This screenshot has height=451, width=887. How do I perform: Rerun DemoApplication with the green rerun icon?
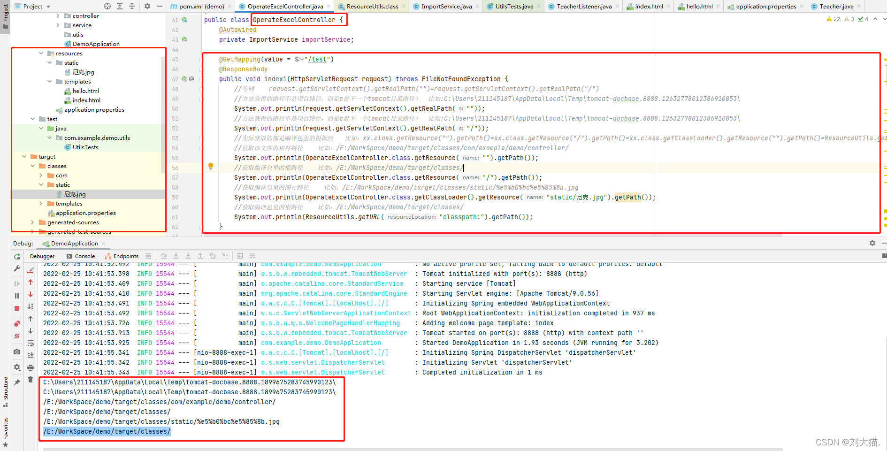tap(17, 256)
